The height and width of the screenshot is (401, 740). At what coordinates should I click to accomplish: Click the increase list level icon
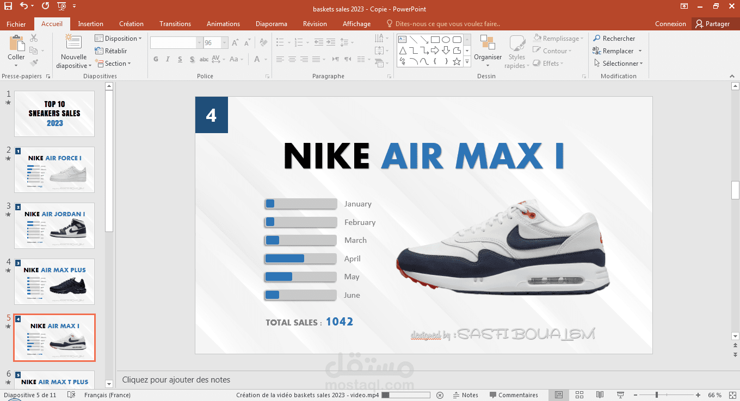point(330,42)
